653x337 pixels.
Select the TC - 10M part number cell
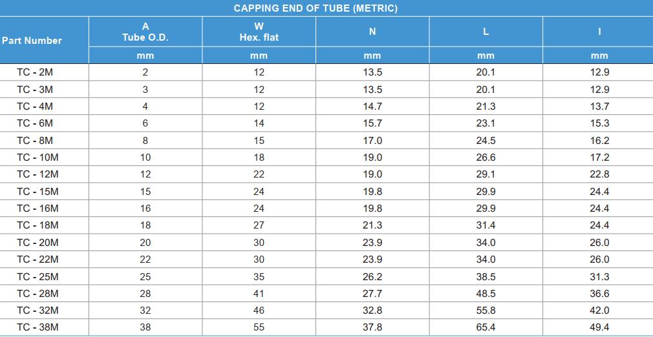[37, 158]
